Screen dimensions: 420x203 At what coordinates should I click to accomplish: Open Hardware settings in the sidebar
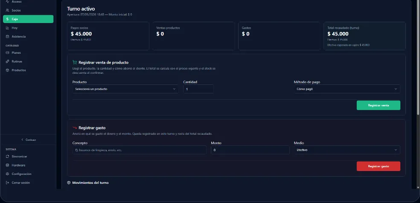[x=28, y=165]
